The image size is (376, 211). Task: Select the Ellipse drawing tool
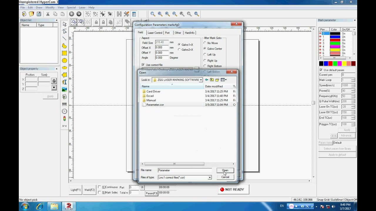(x=64, y=68)
